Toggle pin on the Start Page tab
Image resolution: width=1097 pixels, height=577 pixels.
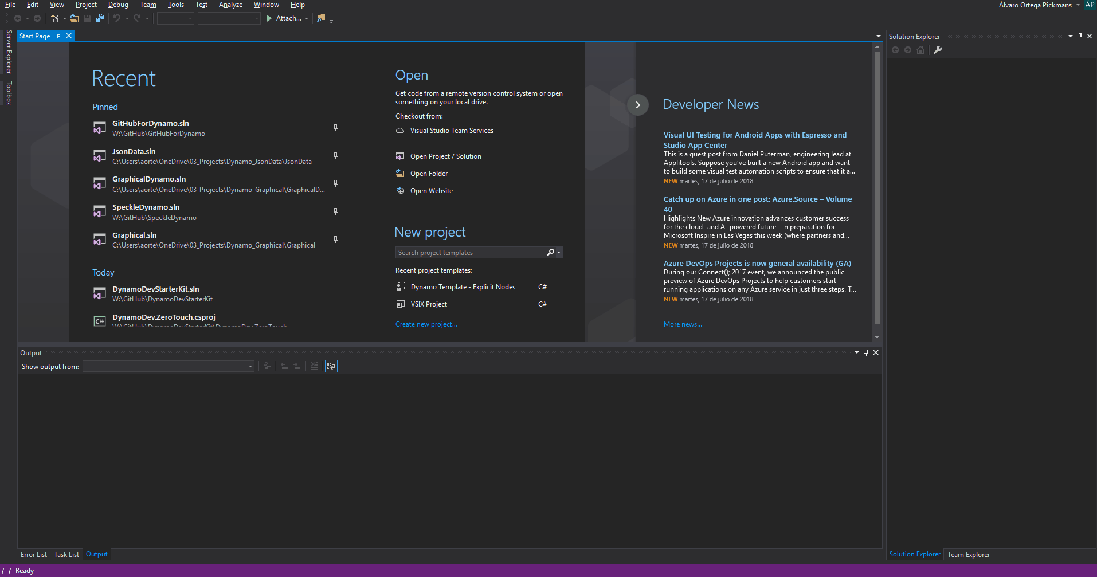[x=58, y=36]
